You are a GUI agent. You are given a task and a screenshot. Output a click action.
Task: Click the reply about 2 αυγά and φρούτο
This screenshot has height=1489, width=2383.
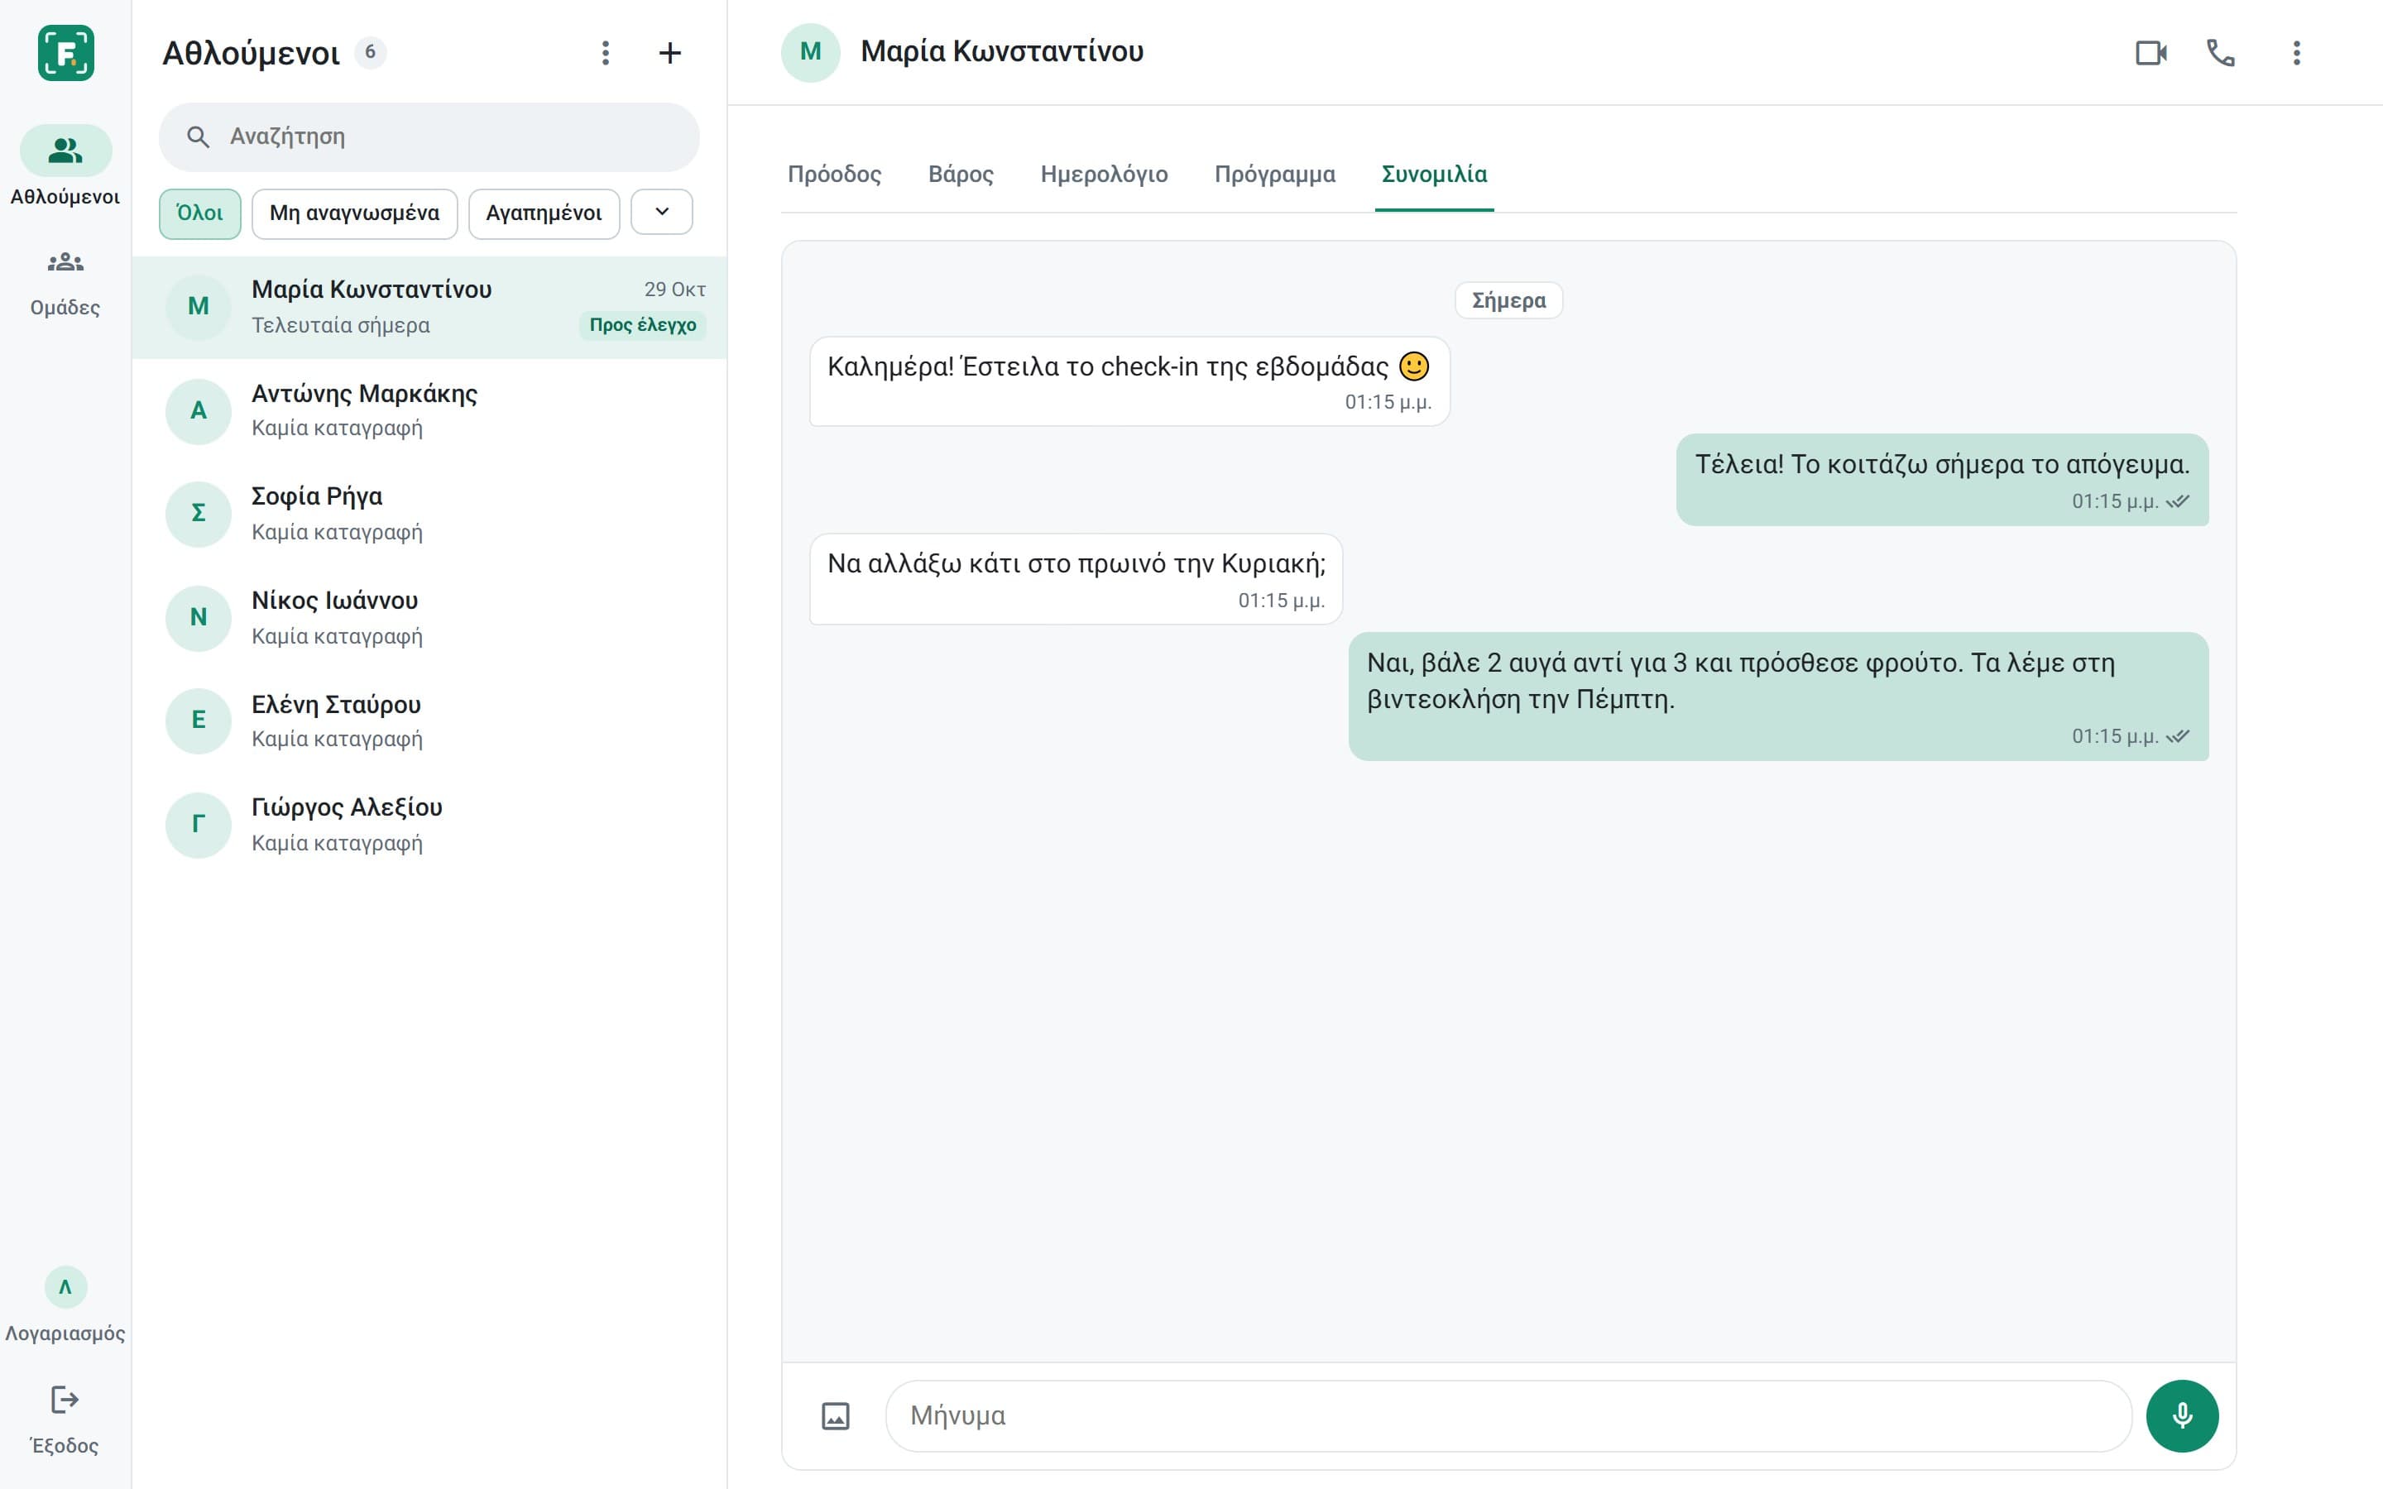[x=1778, y=697]
